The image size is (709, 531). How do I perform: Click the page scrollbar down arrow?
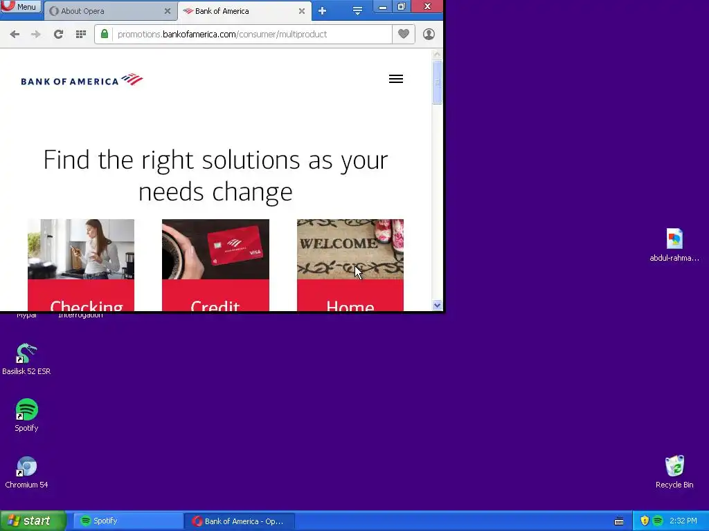(437, 305)
